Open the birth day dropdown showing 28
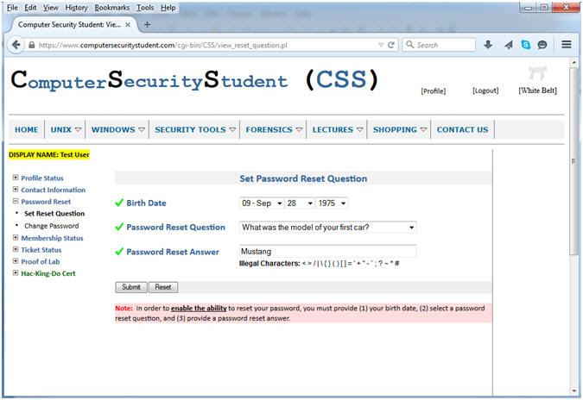 [300, 203]
